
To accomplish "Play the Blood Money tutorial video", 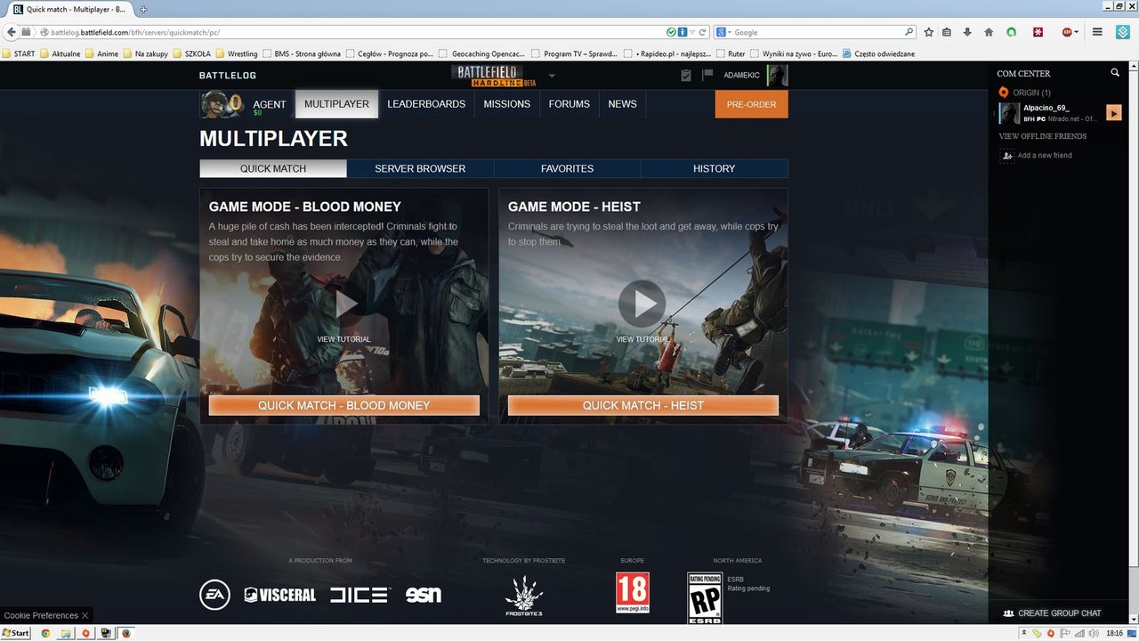I will tap(344, 304).
